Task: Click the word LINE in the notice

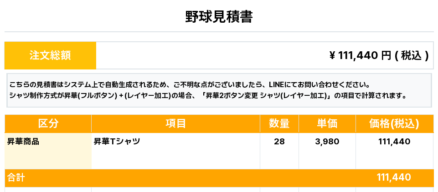Action: point(276,85)
